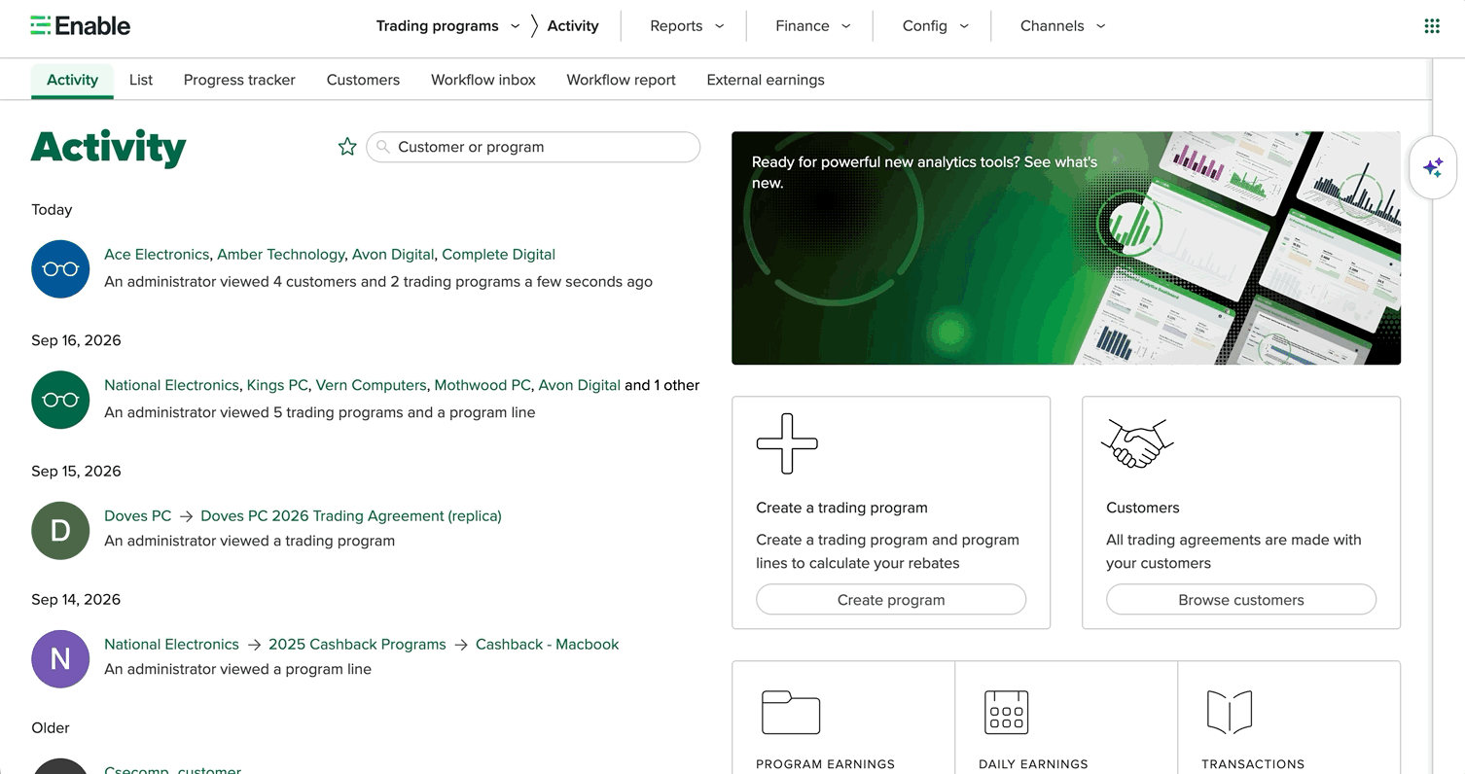Click the Doves PC 'D' avatar
Image resolution: width=1465 pixels, height=774 pixels.
coord(60,530)
